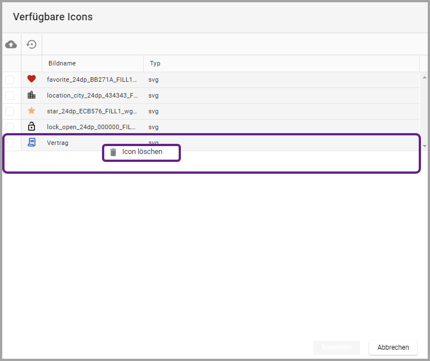430x361 pixels.
Task: Choose the open lock icon
Action: 32,127
